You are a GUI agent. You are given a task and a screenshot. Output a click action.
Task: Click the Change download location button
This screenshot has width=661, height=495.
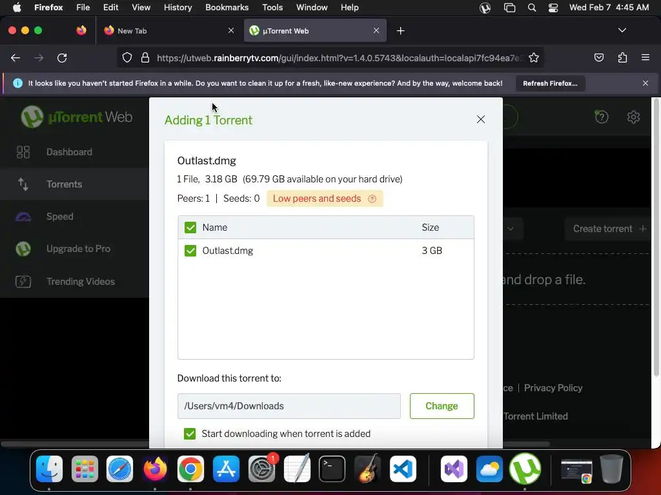click(442, 406)
